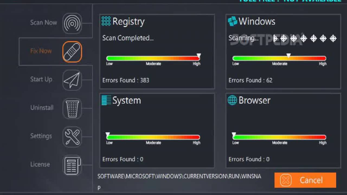Click the X icon on Cancel button

pos(286,180)
